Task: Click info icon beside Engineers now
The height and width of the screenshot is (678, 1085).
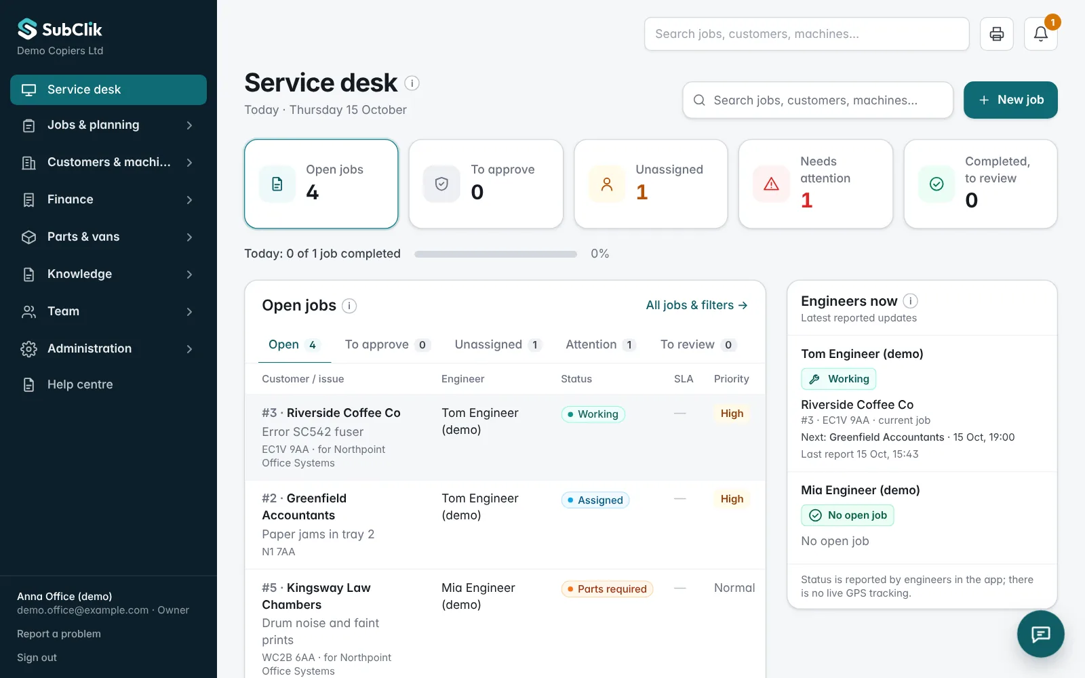Action: coord(911,301)
